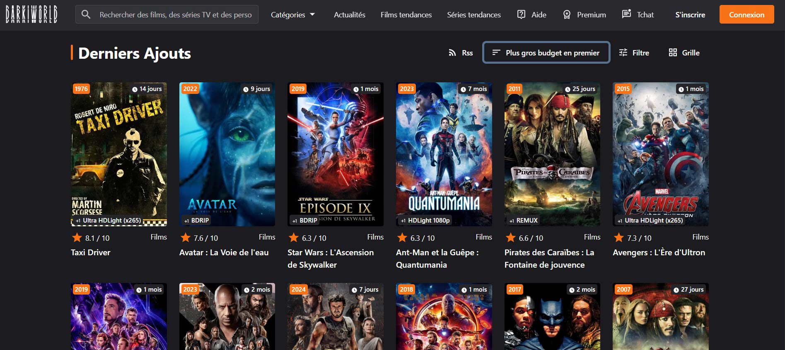The image size is (785, 350).
Task: Open the Taxi Driver poster
Action: point(119,154)
